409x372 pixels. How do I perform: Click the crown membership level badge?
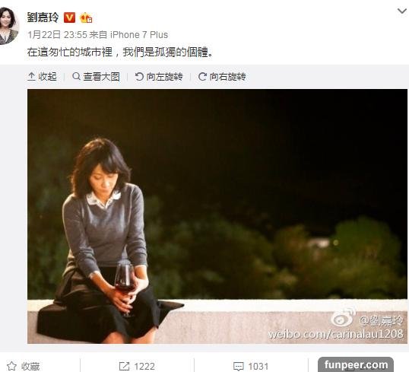86,18
